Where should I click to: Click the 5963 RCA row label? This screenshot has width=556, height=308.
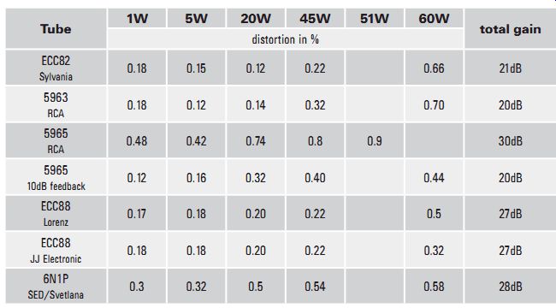(56, 104)
